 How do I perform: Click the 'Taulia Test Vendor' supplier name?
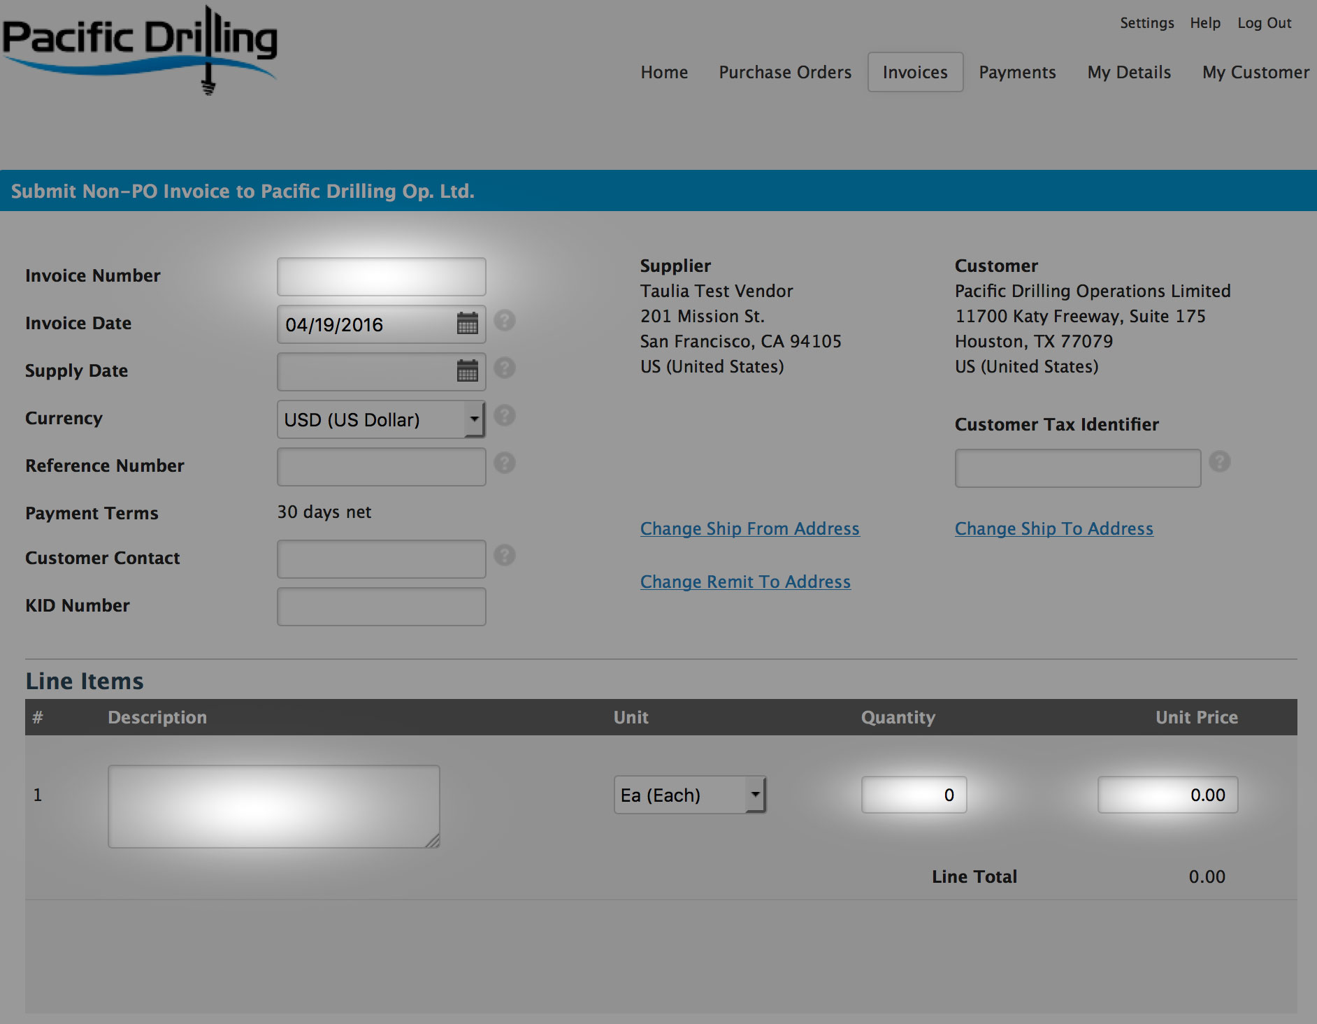(x=717, y=291)
